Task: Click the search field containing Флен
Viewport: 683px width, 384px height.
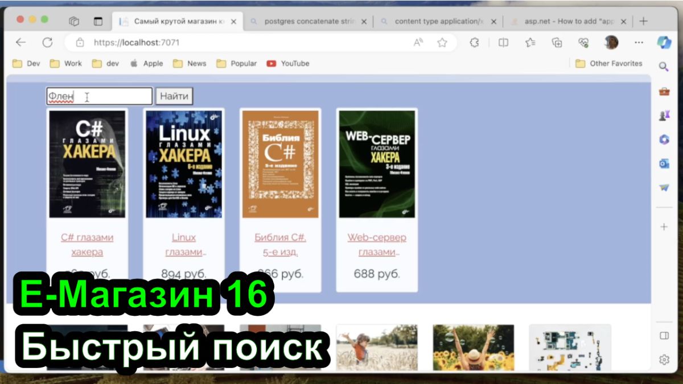Action: (99, 96)
